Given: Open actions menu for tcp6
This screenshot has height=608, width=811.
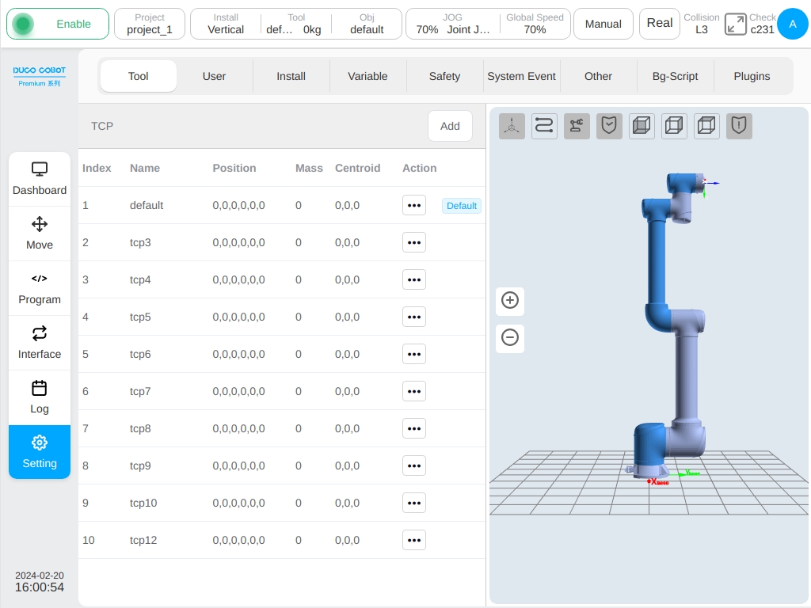Looking at the screenshot, I should pos(413,354).
